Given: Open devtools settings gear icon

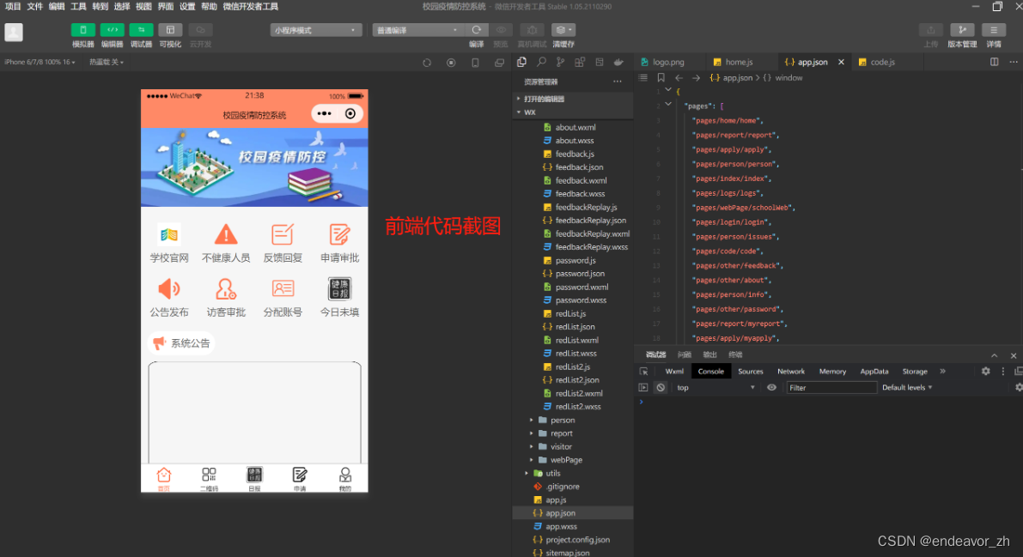Looking at the screenshot, I should (986, 371).
